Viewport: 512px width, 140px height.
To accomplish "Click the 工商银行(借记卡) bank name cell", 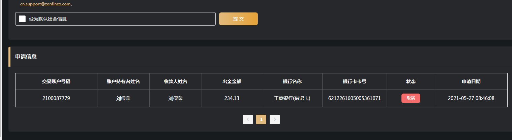I will point(292,98).
